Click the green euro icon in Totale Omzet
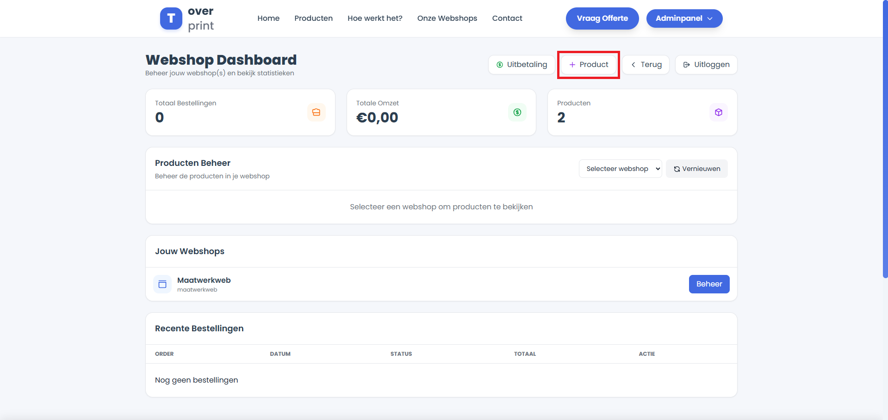The width and height of the screenshot is (888, 420). pyautogui.click(x=517, y=112)
